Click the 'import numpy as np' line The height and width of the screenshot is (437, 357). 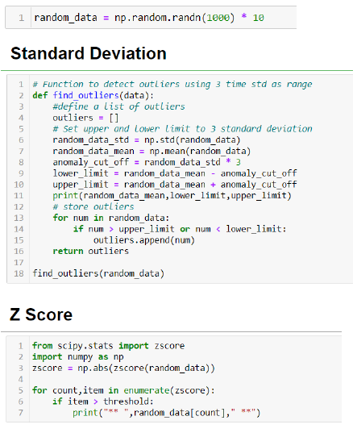coord(78,357)
